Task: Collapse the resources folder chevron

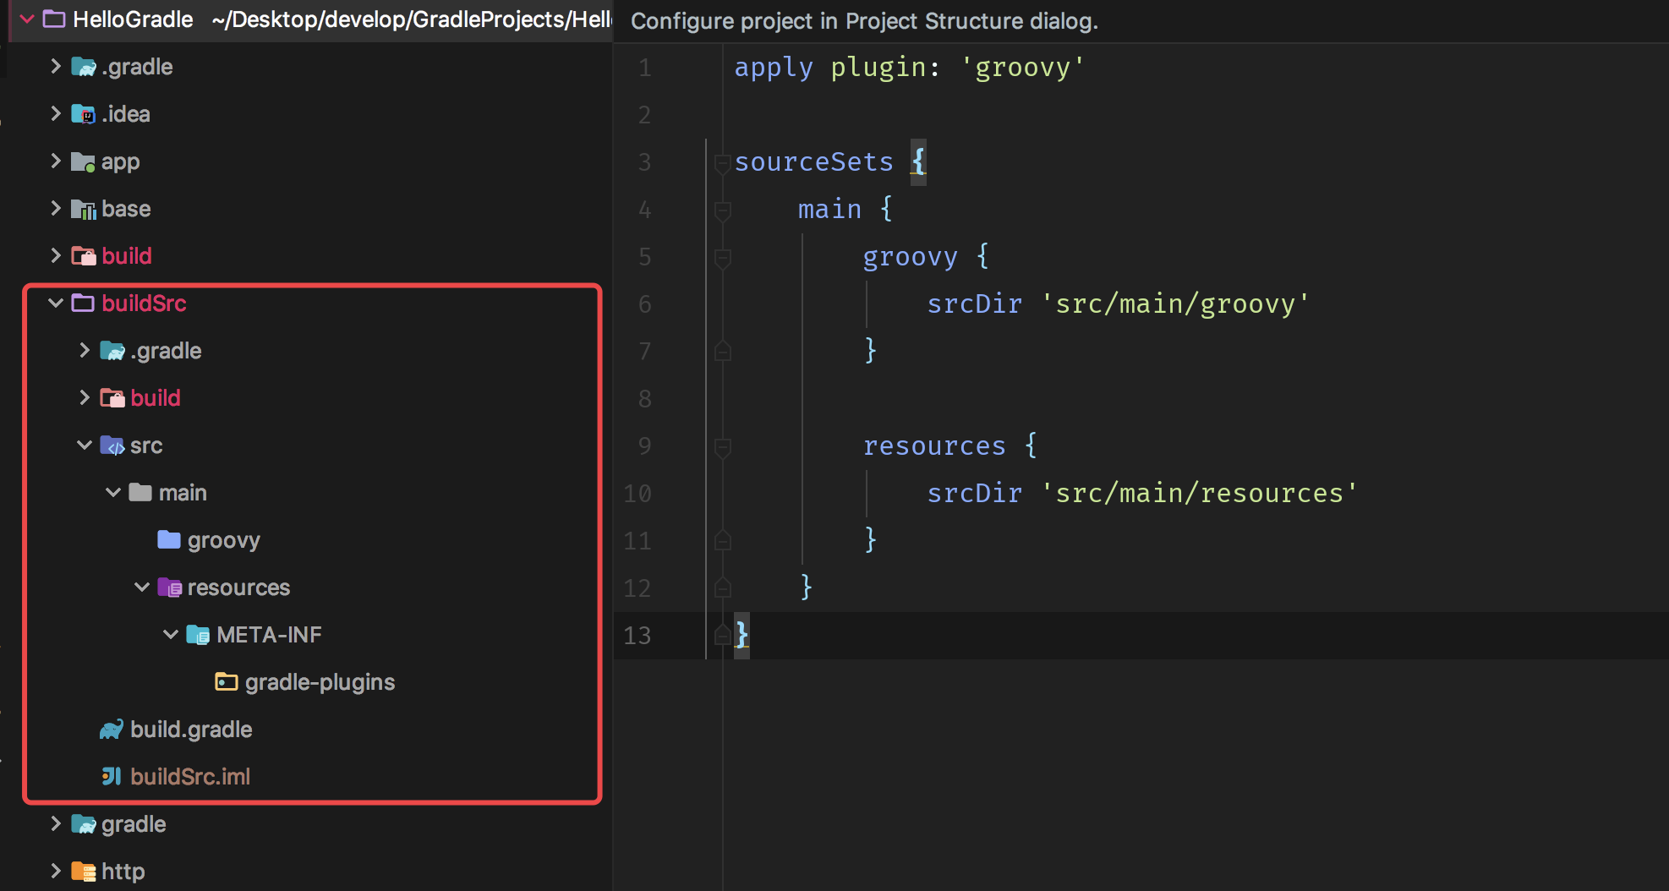Action: click(142, 588)
